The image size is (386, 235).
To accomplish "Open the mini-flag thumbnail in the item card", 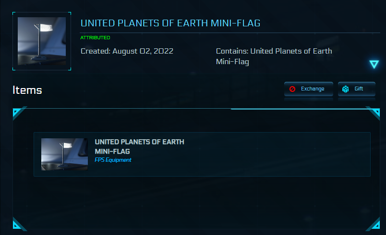I will click(x=64, y=154).
